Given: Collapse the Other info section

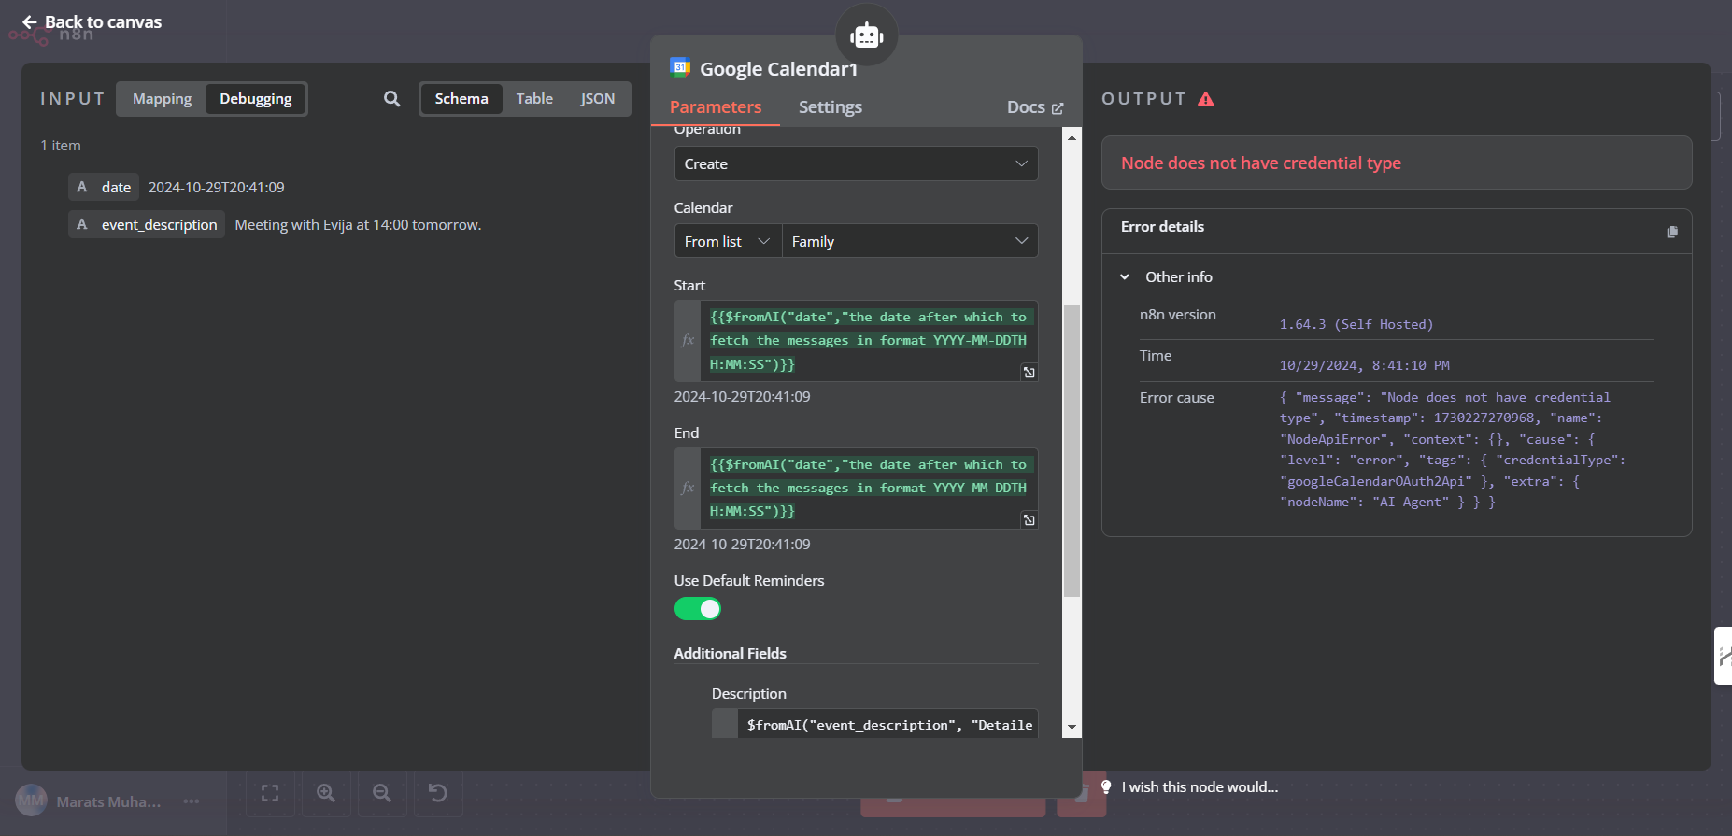Looking at the screenshot, I should [x=1125, y=277].
